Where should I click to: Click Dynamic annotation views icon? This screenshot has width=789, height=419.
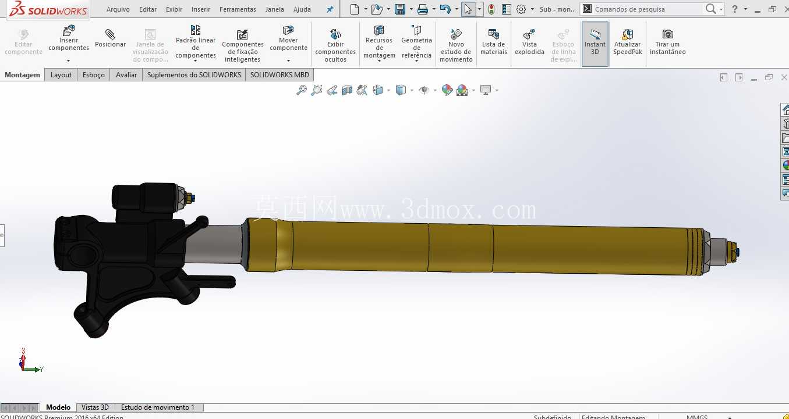tap(362, 90)
